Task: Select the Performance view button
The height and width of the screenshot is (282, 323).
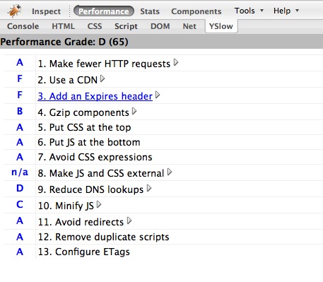Action: point(104,11)
